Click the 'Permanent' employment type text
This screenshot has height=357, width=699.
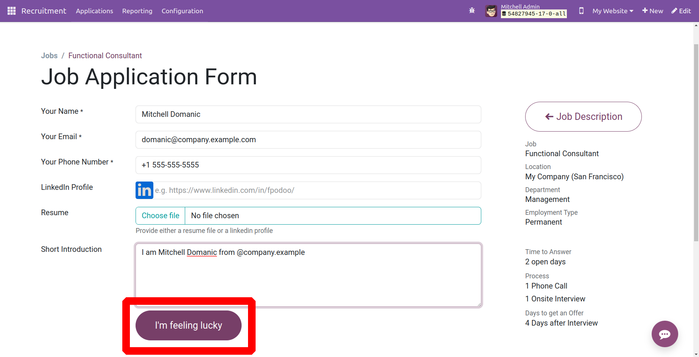click(543, 222)
